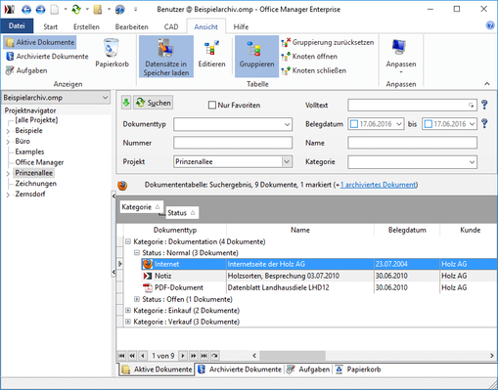Click the Suchen button
498x390 pixels.
154,103
